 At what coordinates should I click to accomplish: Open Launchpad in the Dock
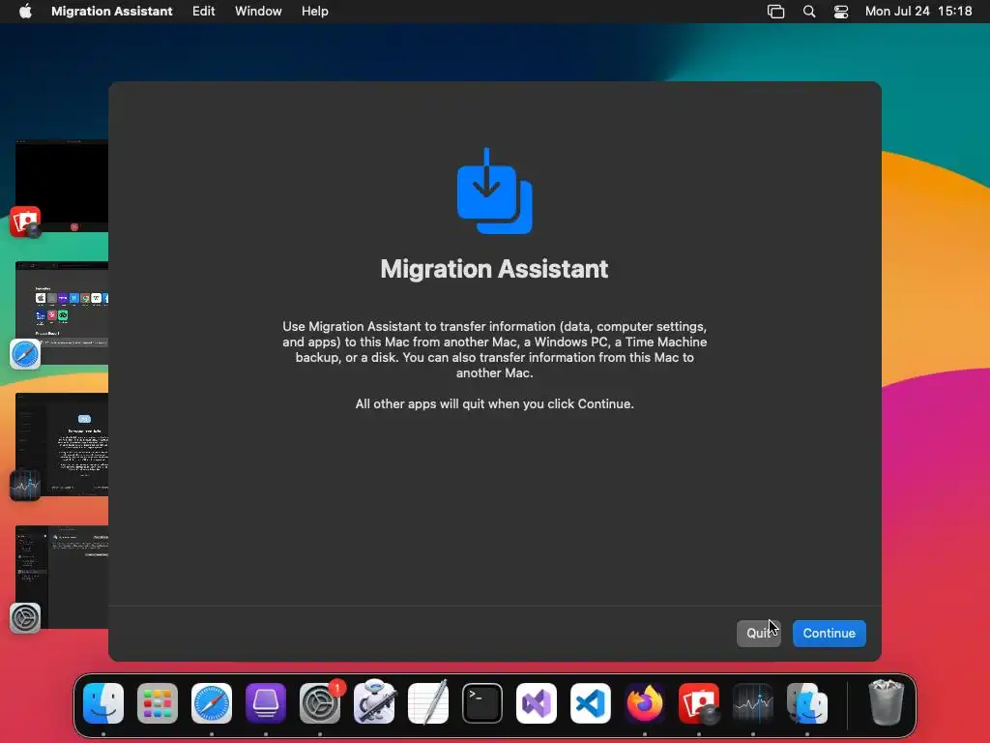click(x=158, y=703)
